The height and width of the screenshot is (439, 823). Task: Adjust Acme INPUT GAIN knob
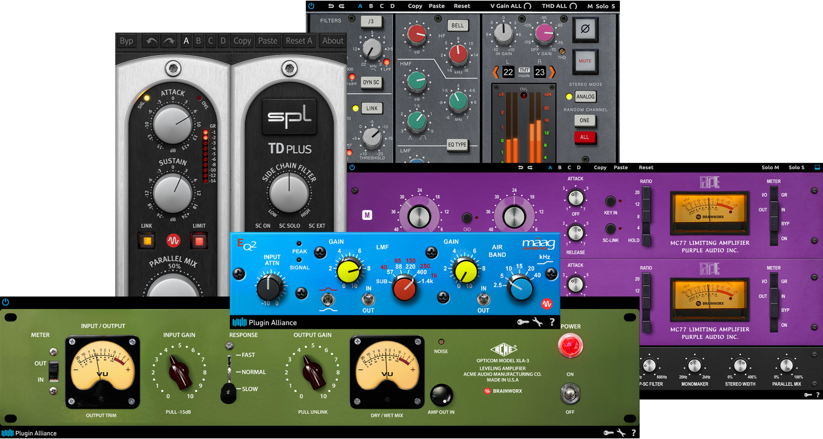coord(179,372)
